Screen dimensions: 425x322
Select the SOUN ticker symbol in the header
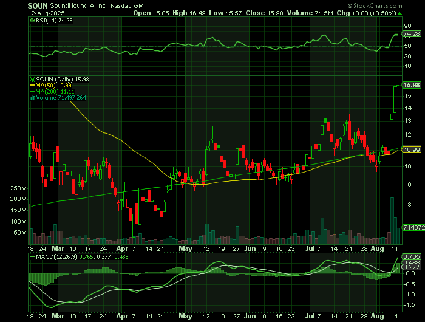38,5
